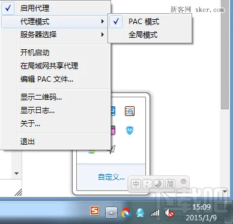This screenshot has height=224, width=233.
Task: Click the paper plane tray icon
Action: click(112, 150)
